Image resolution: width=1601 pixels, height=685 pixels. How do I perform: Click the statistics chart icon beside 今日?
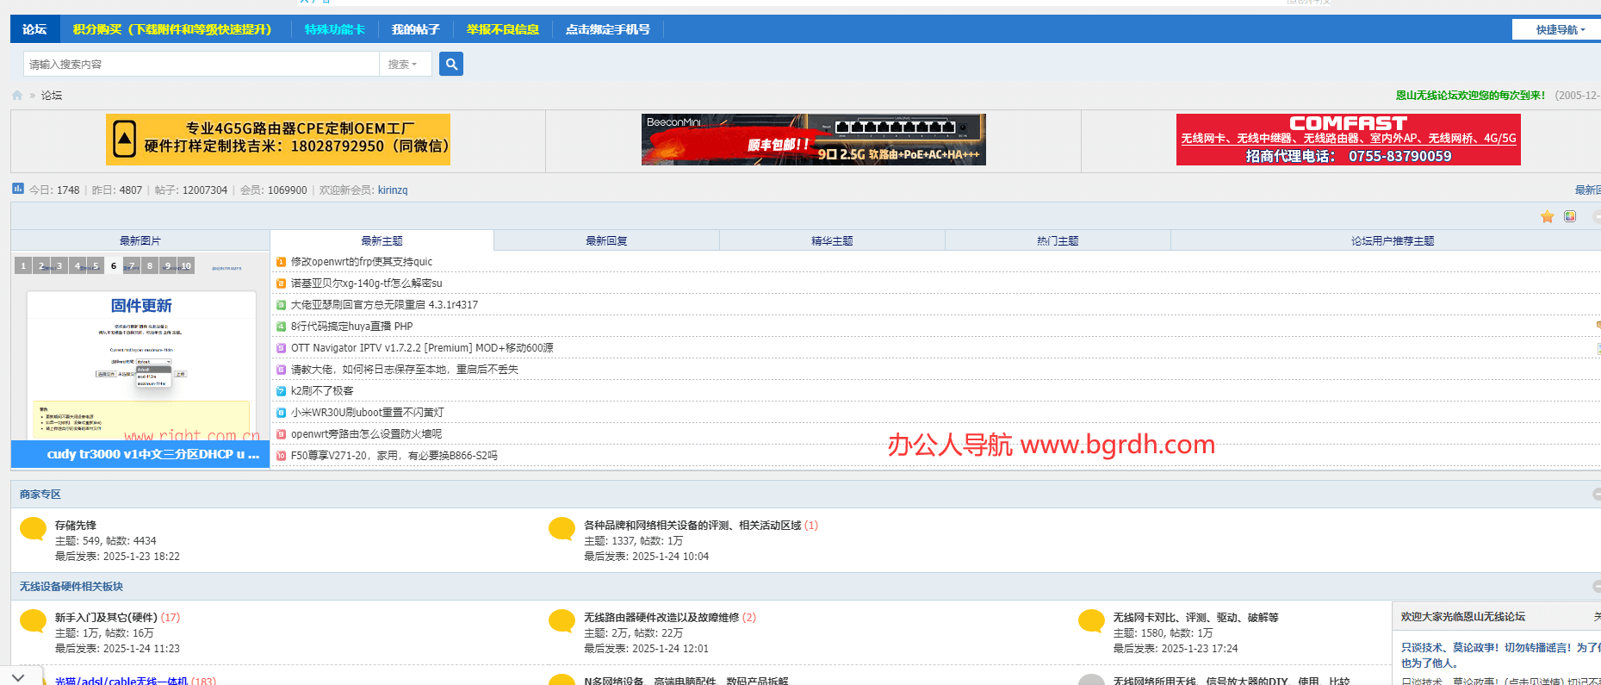(x=18, y=189)
